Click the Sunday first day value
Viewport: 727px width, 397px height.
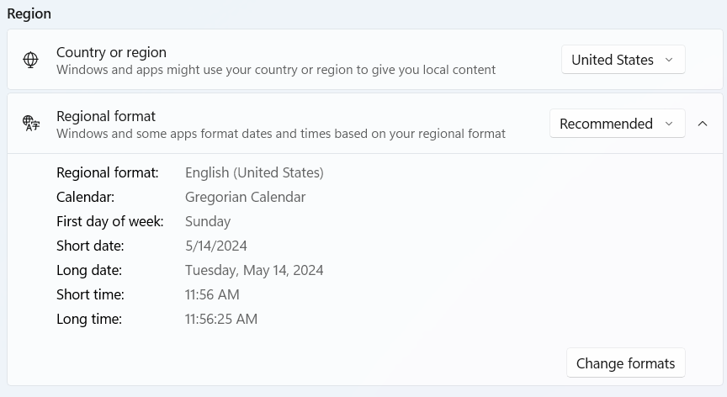208,221
